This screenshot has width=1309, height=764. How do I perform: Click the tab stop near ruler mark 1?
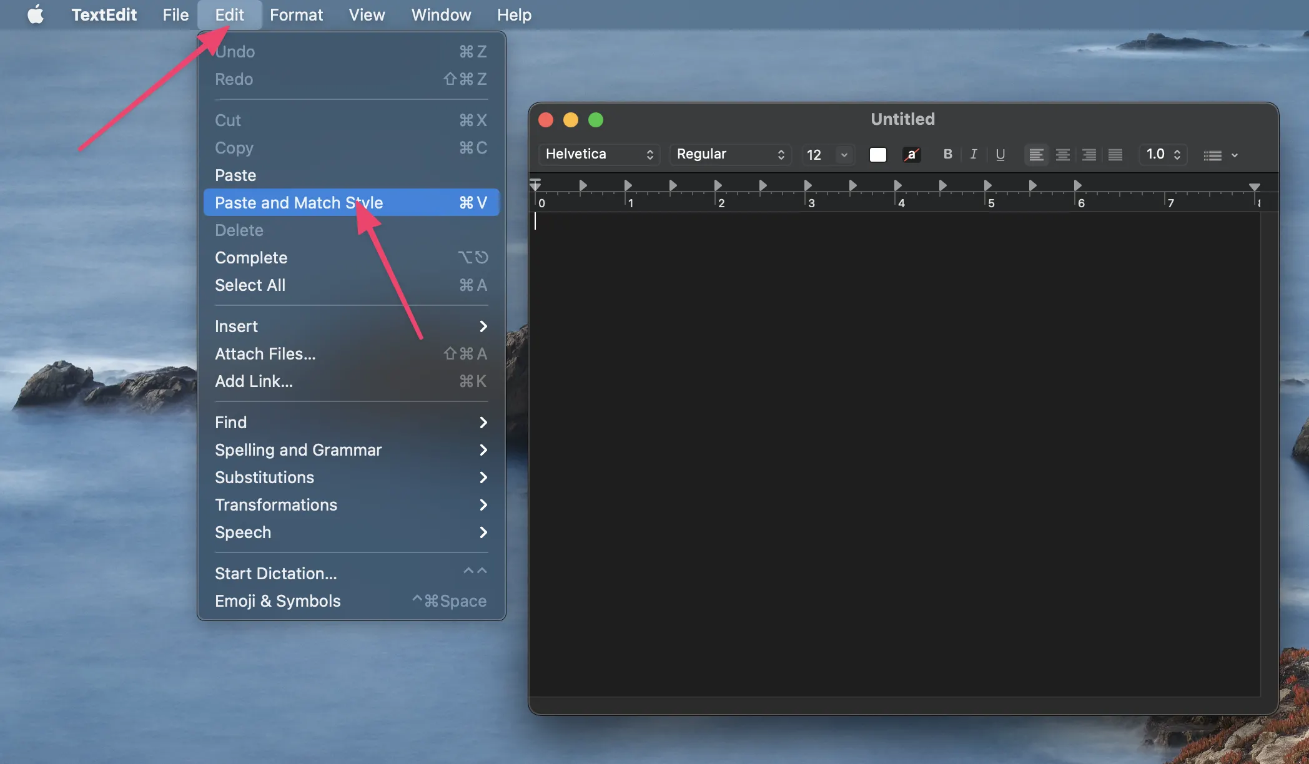tap(628, 185)
